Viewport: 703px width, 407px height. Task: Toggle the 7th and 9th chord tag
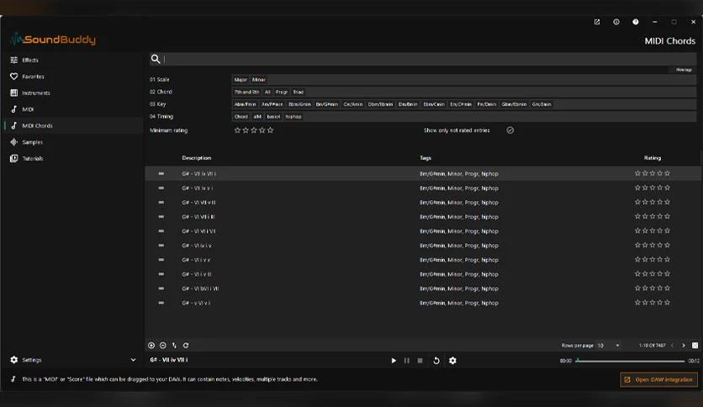click(246, 92)
